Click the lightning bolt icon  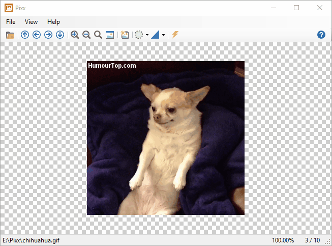click(175, 35)
